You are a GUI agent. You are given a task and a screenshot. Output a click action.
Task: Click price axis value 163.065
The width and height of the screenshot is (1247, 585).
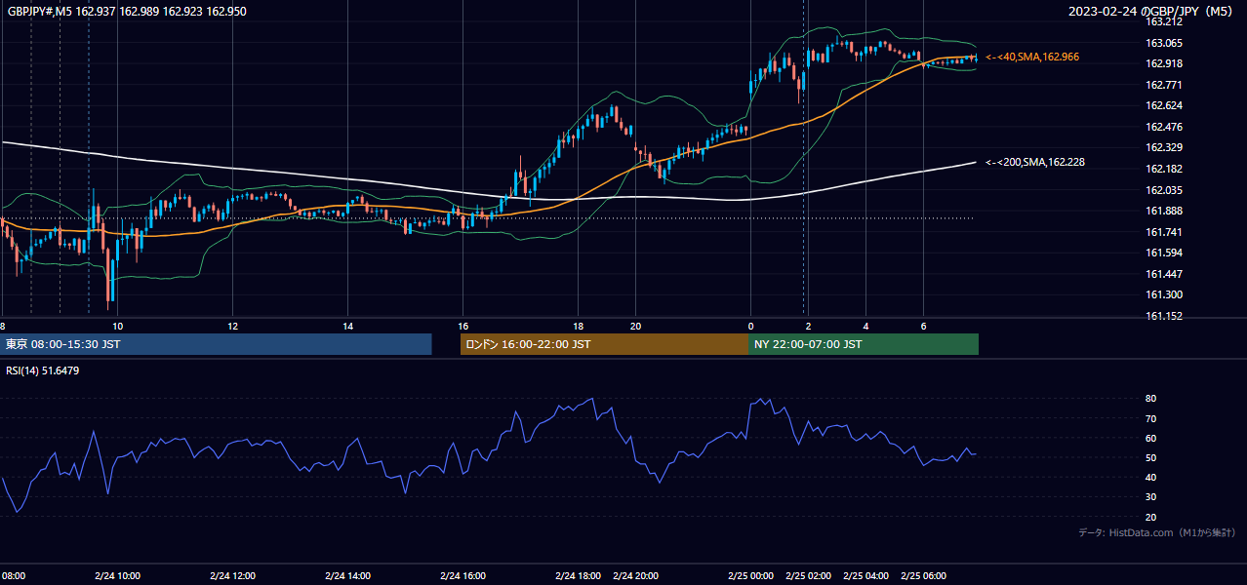(1164, 43)
